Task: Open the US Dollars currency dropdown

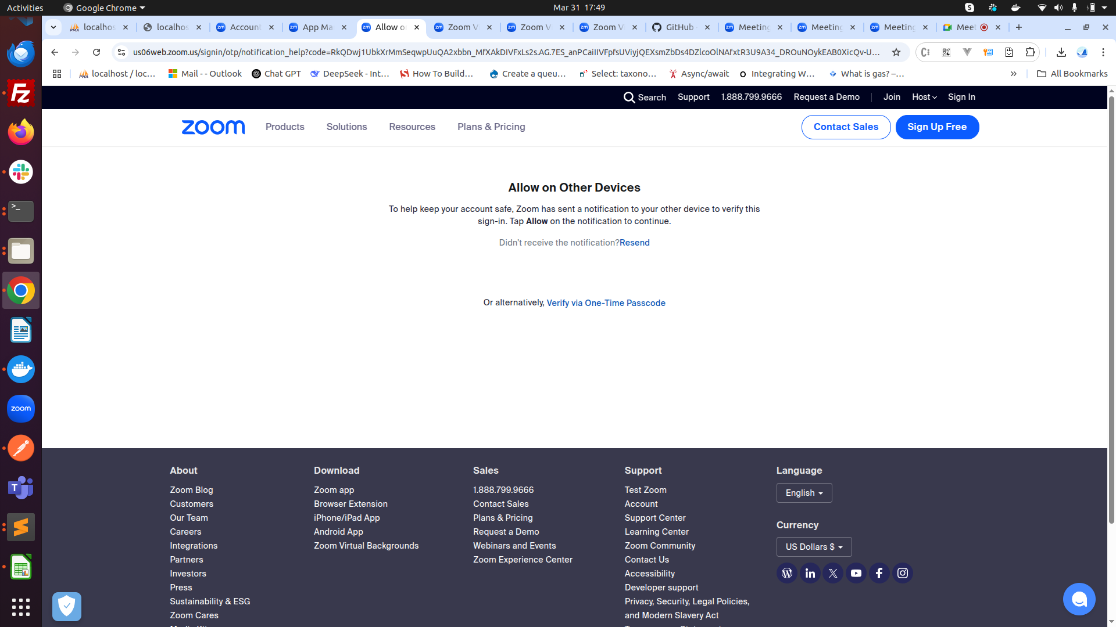Action: [x=814, y=547]
